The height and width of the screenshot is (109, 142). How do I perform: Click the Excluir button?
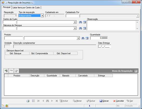(91, 101)
